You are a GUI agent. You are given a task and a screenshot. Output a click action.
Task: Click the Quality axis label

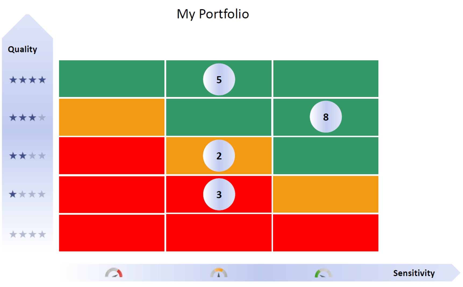23,49
